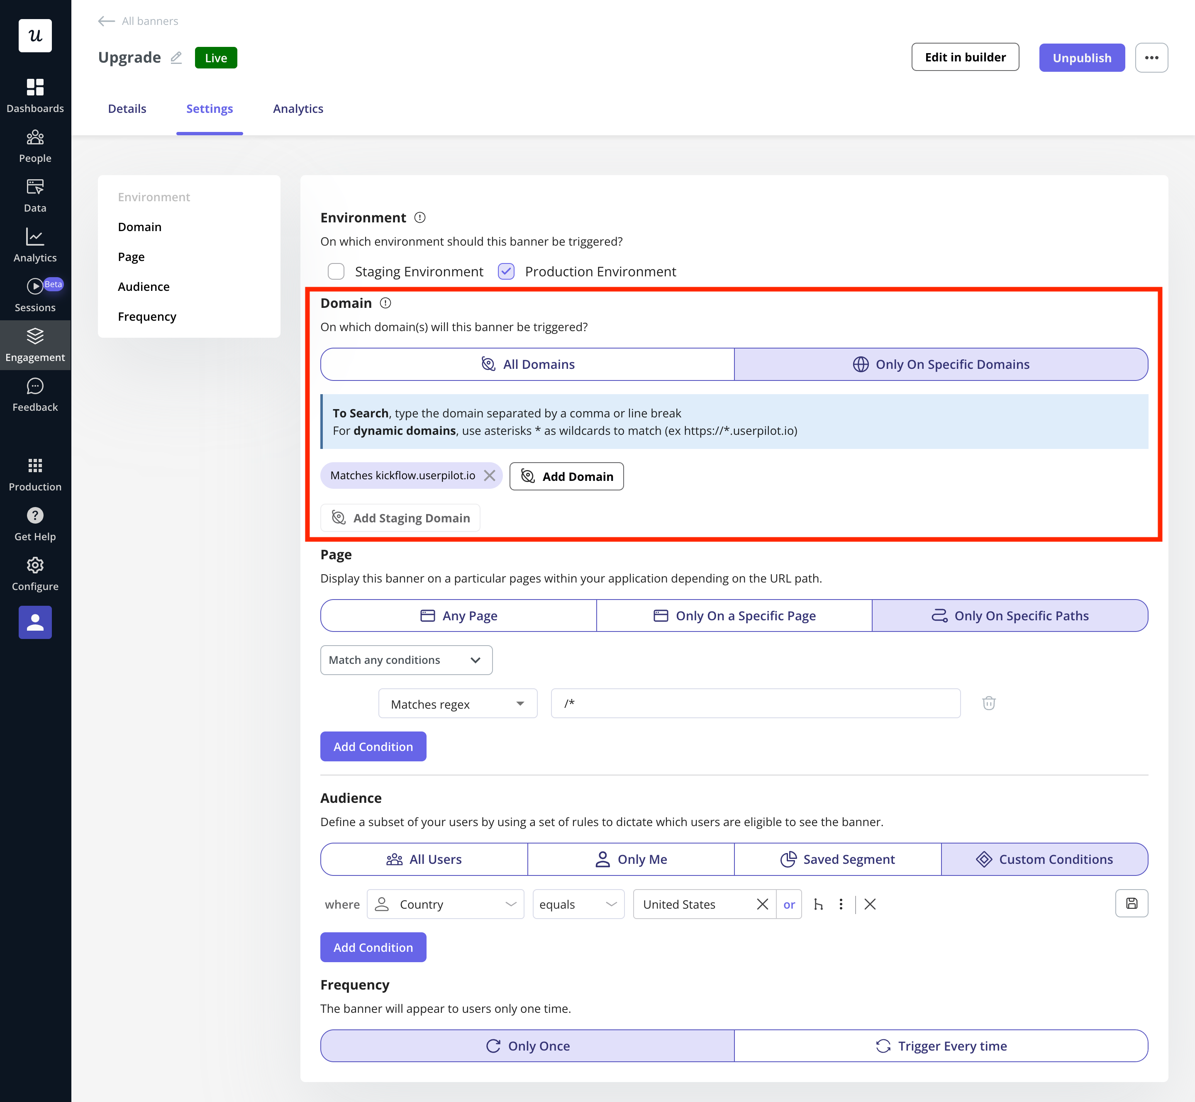1195x1102 pixels.
Task: Delete the Matches regex path condition
Action: [989, 703]
